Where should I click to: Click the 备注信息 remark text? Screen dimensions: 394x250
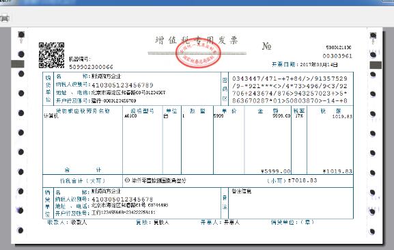241,191
